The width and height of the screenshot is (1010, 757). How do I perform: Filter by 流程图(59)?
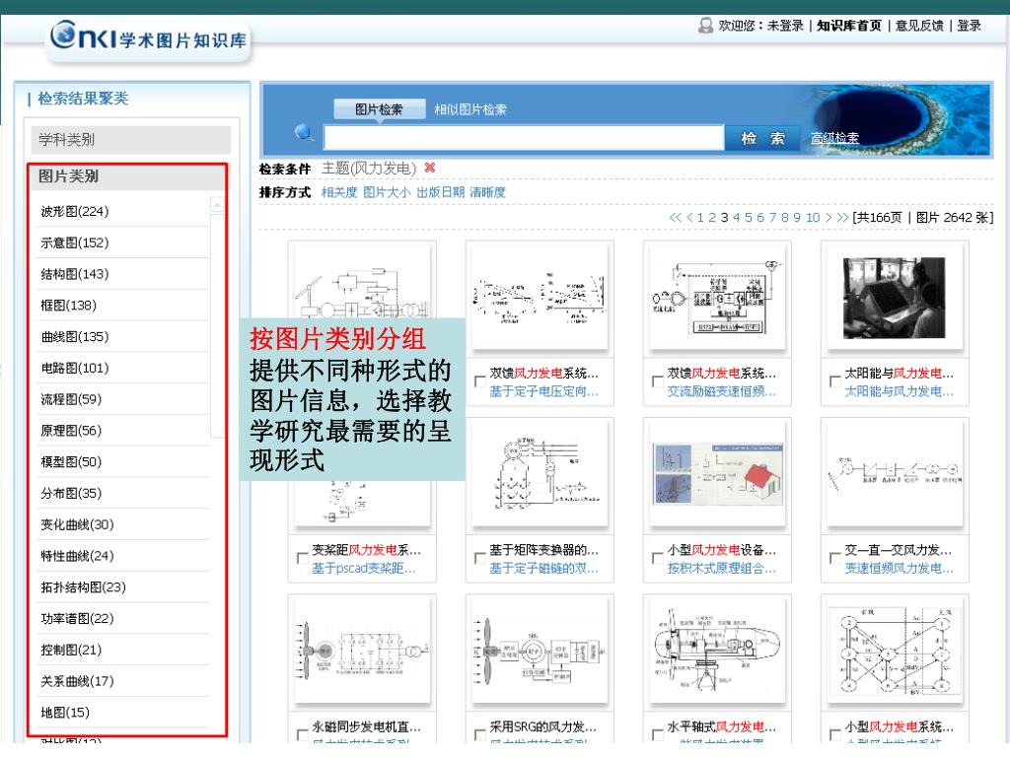click(x=71, y=400)
